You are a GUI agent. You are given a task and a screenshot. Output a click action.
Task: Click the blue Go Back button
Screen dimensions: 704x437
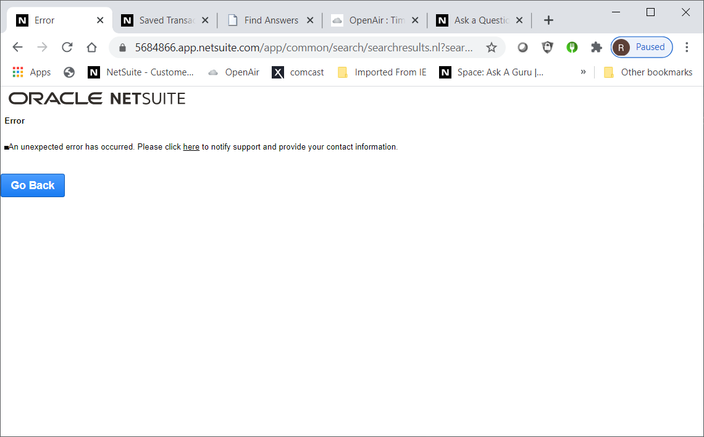(33, 185)
